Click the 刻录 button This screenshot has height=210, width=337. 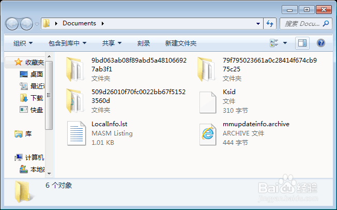click(x=144, y=43)
